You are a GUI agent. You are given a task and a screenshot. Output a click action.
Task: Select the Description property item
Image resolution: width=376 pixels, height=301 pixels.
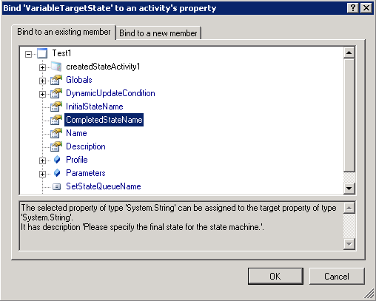pyautogui.click(x=86, y=146)
